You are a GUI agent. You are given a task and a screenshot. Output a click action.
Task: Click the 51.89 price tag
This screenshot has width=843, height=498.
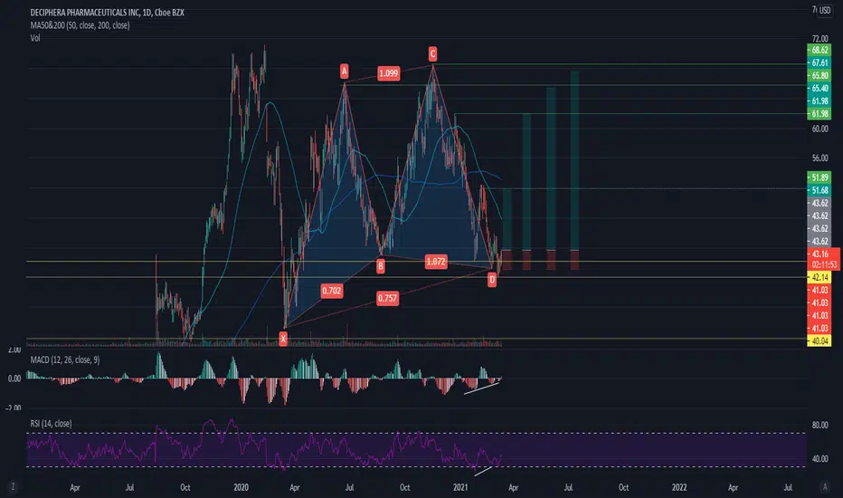click(x=819, y=177)
